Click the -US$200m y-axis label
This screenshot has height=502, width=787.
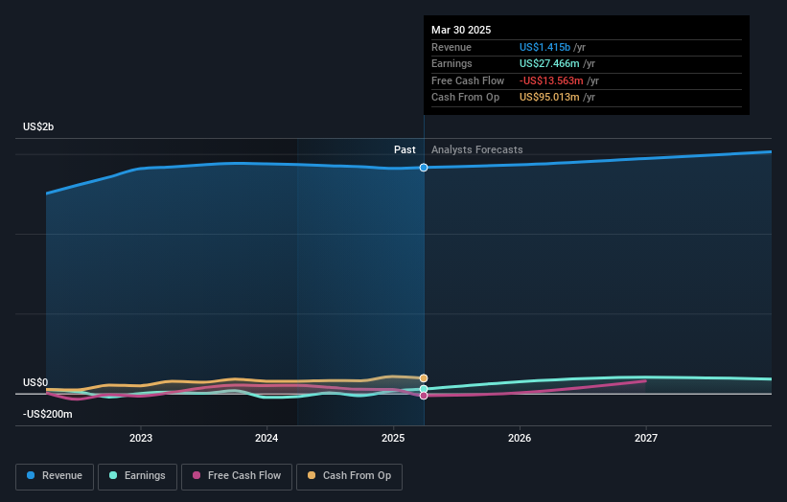(x=48, y=414)
